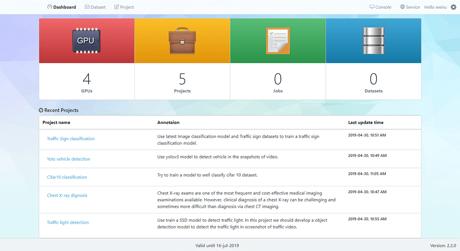The height and width of the screenshot is (251, 460).
Task: Click the Datasets database cylinder icon
Action: pos(373,41)
